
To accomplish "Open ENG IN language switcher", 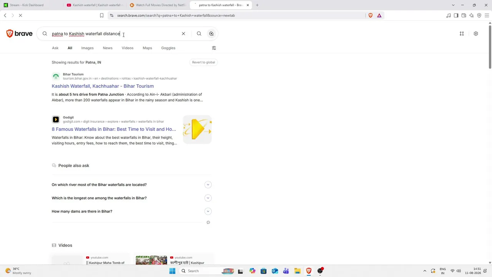I will 443,271.
